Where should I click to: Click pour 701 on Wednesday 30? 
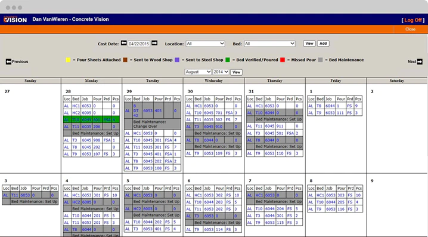[x=219, y=113]
